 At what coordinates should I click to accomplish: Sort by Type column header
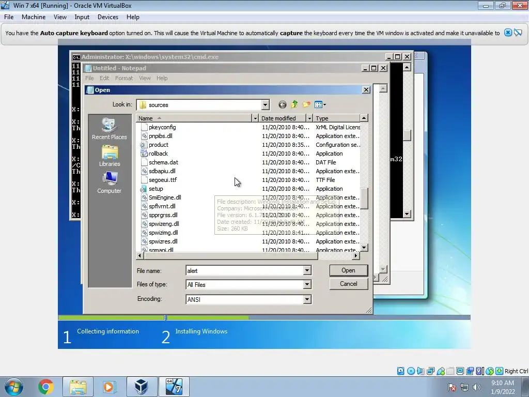click(x=337, y=118)
